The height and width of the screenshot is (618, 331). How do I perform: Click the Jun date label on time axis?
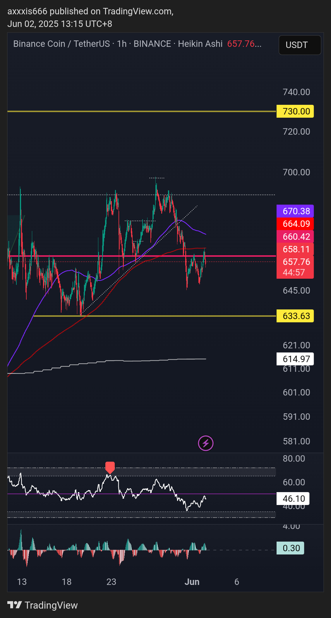pyautogui.click(x=192, y=582)
